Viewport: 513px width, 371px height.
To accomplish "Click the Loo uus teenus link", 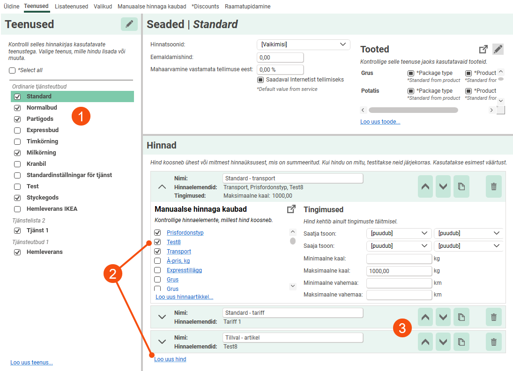I will [x=31, y=362].
